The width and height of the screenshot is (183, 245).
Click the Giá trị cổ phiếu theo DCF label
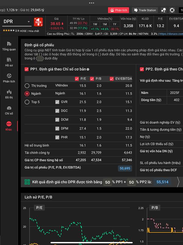click(x=158, y=170)
